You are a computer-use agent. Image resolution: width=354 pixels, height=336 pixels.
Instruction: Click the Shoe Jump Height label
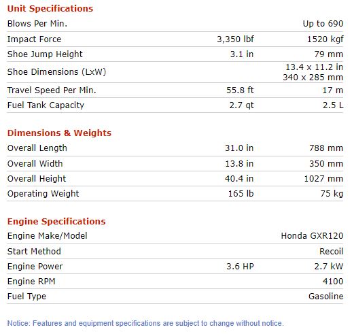(45, 54)
